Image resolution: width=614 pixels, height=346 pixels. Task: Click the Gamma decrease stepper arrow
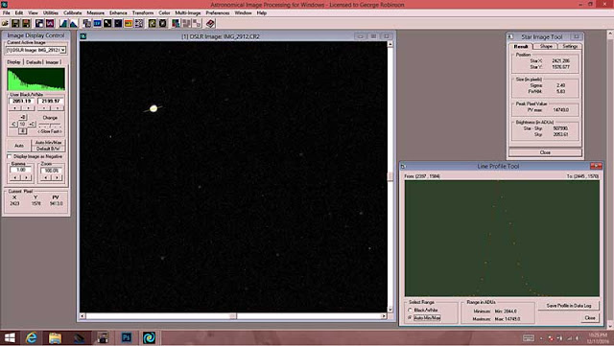coord(15,177)
